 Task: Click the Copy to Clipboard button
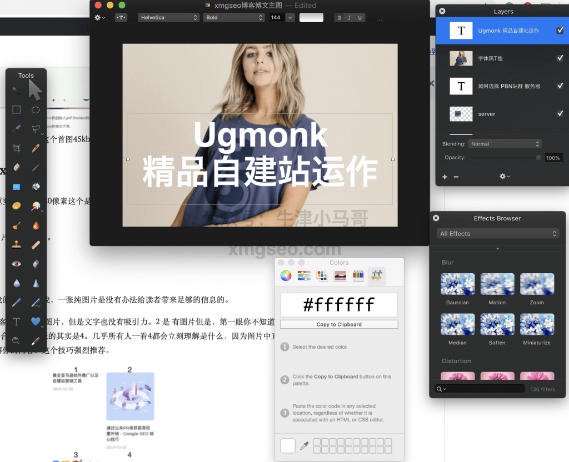click(339, 324)
